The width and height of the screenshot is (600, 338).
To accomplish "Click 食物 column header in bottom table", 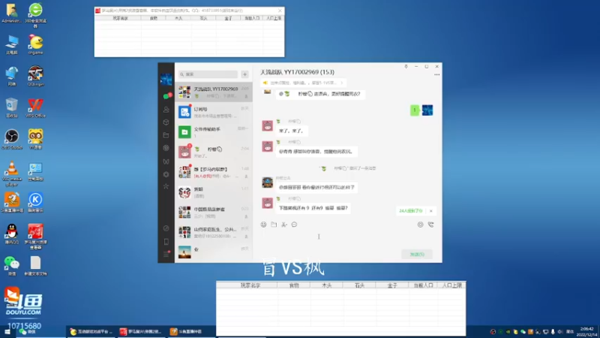I will (x=293, y=285).
